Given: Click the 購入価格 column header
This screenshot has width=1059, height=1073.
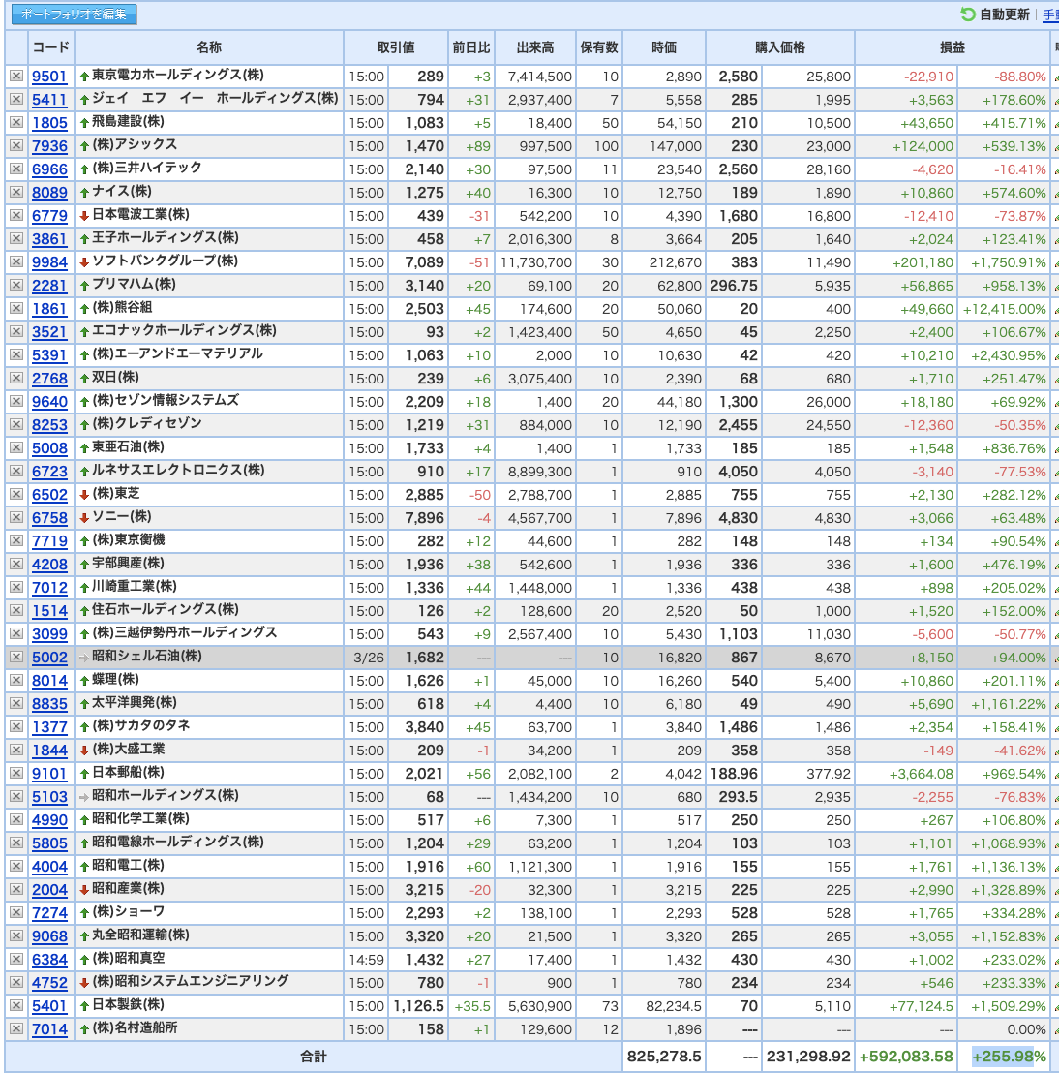Looking at the screenshot, I should tap(780, 47).
